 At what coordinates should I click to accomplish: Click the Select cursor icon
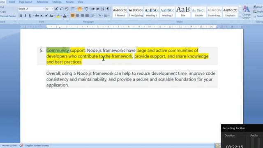coord(255,16)
